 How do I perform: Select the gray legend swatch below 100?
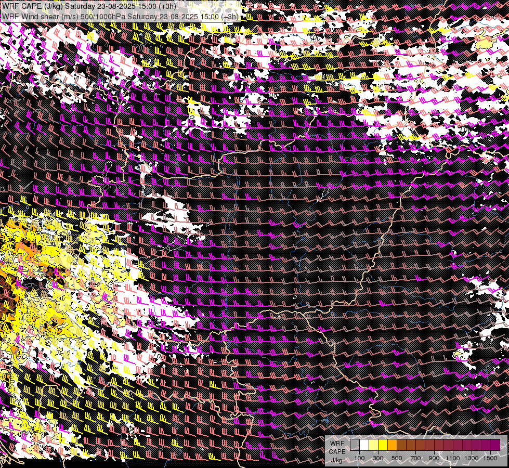(355, 445)
